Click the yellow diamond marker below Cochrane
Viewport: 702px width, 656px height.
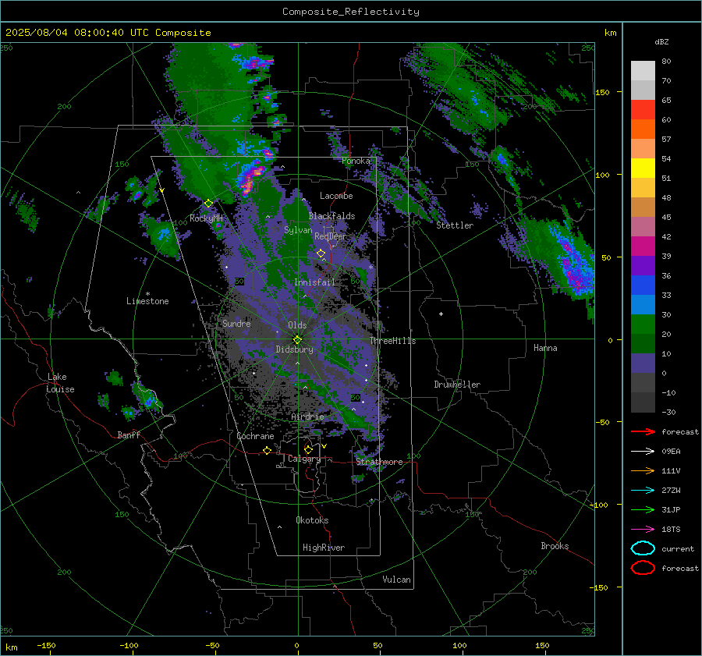(x=267, y=450)
